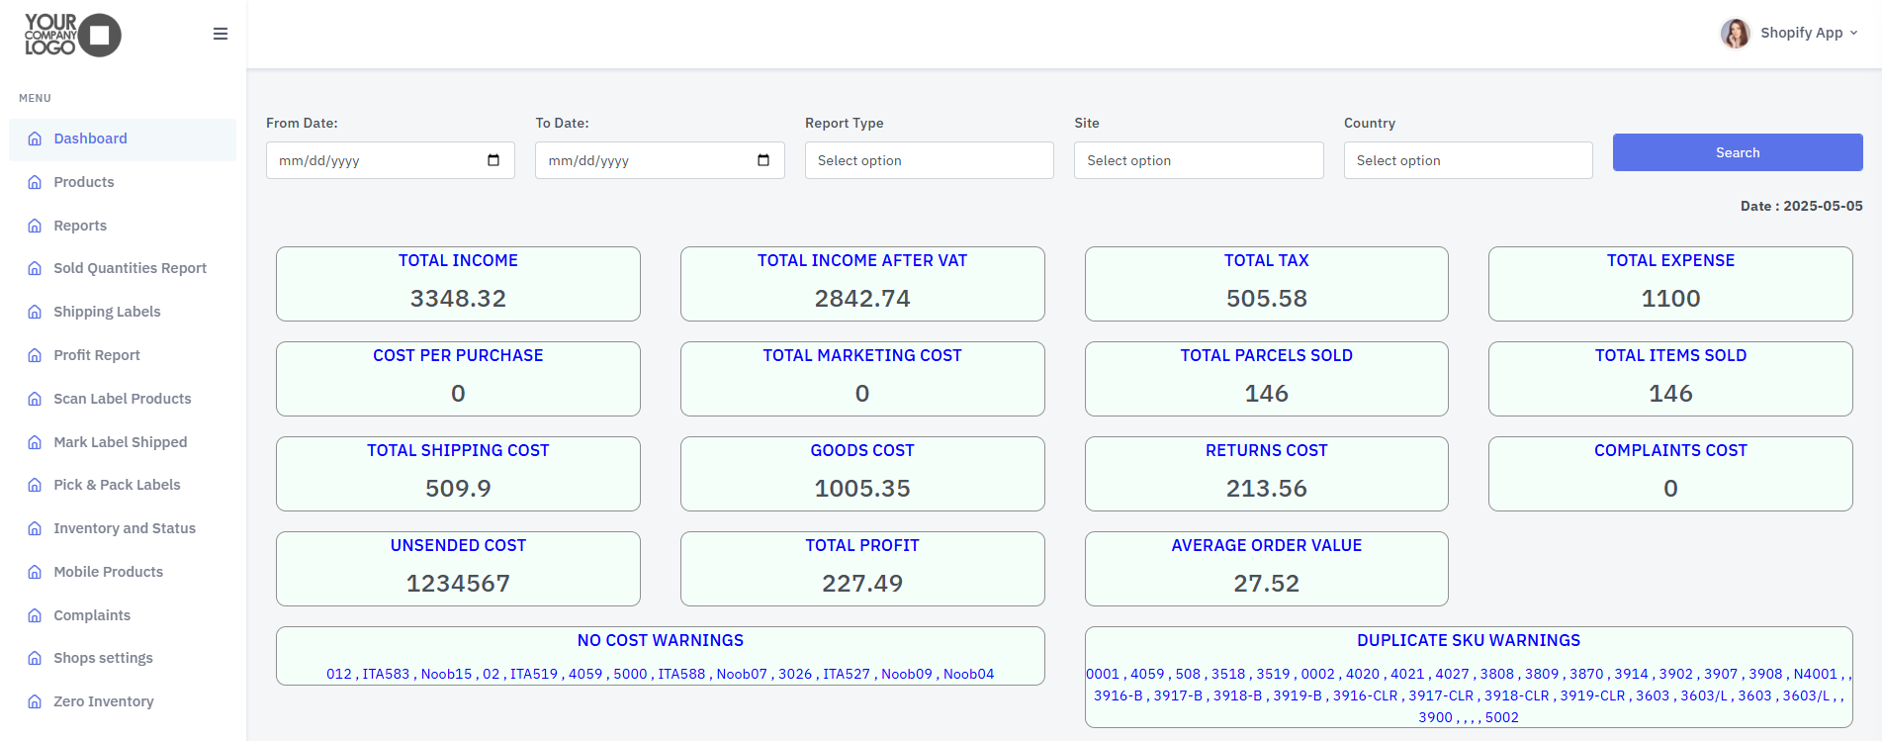Click the Reports home icon
Viewport: 1882px width, 741px height.
(x=35, y=226)
